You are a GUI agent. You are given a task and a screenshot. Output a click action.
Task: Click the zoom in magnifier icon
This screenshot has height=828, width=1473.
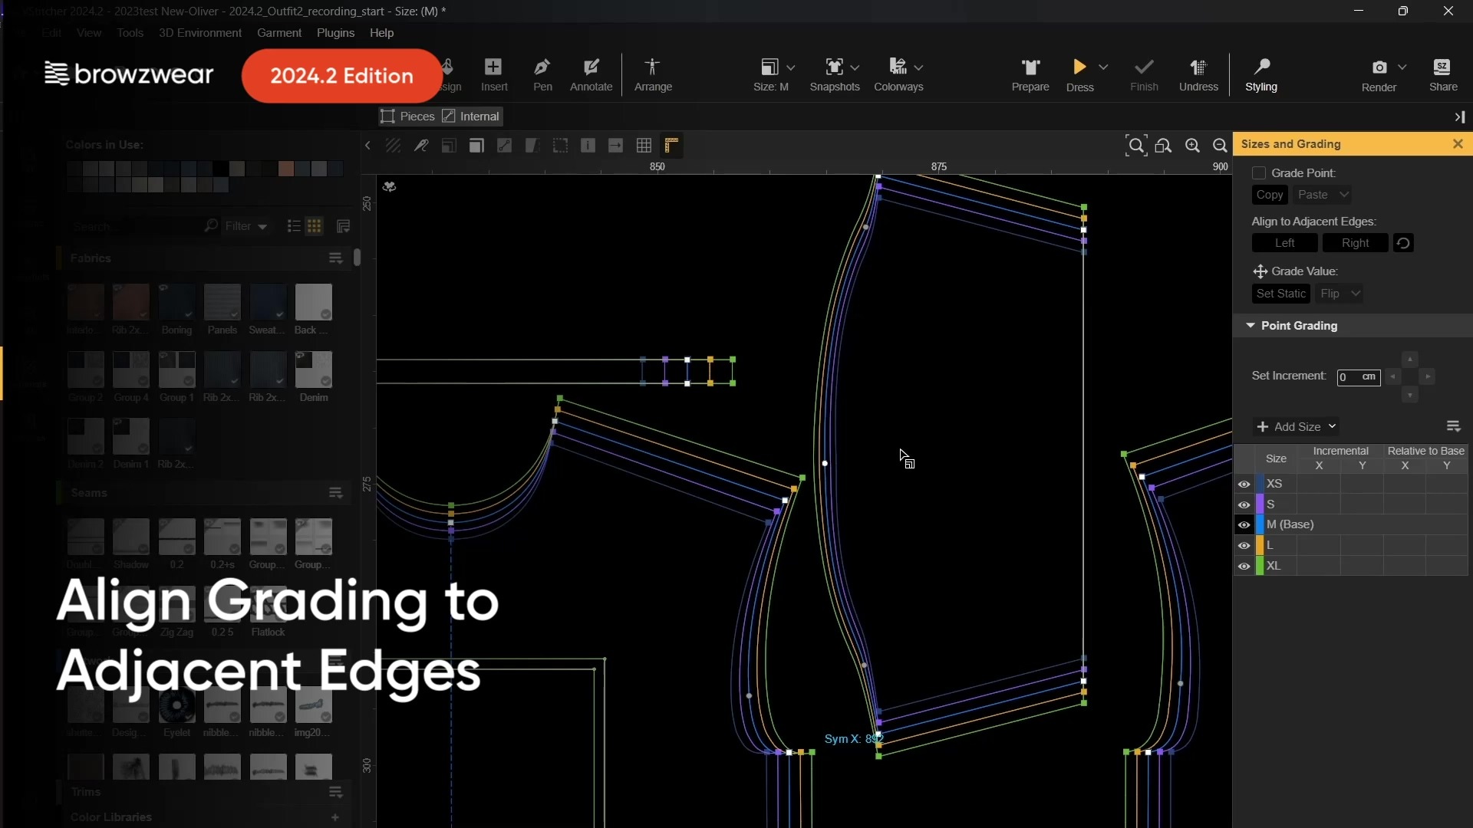(x=1192, y=146)
